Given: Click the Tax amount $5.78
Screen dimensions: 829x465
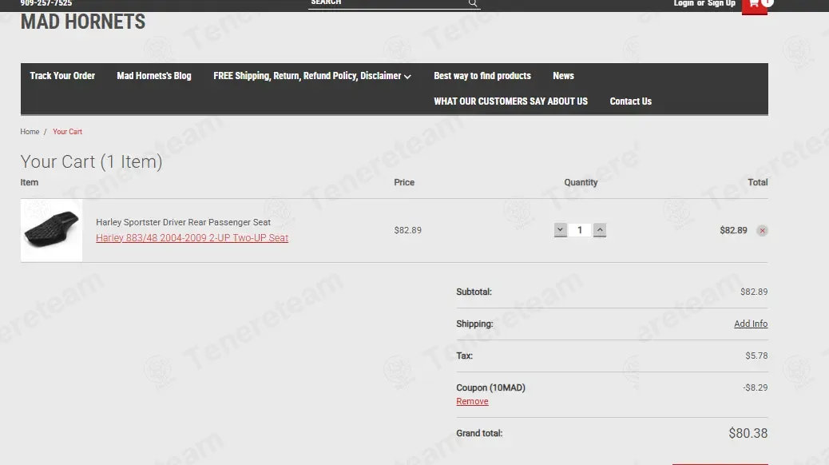Looking at the screenshot, I should [756, 356].
